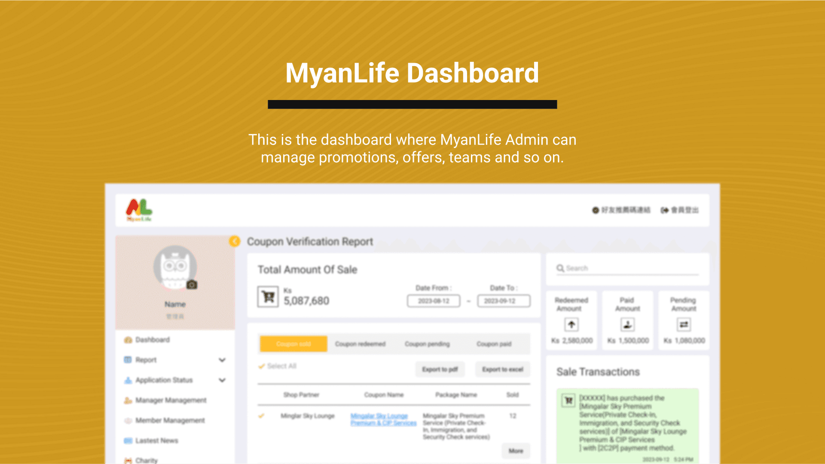Click the Paid Amount icon

click(627, 324)
